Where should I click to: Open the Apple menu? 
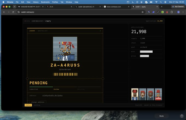click(x=3, y=2)
